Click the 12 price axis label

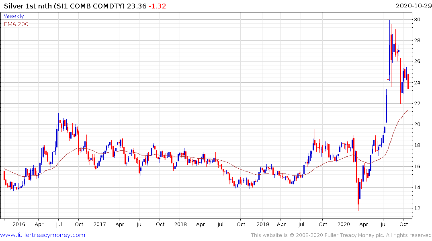tap(417, 208)
